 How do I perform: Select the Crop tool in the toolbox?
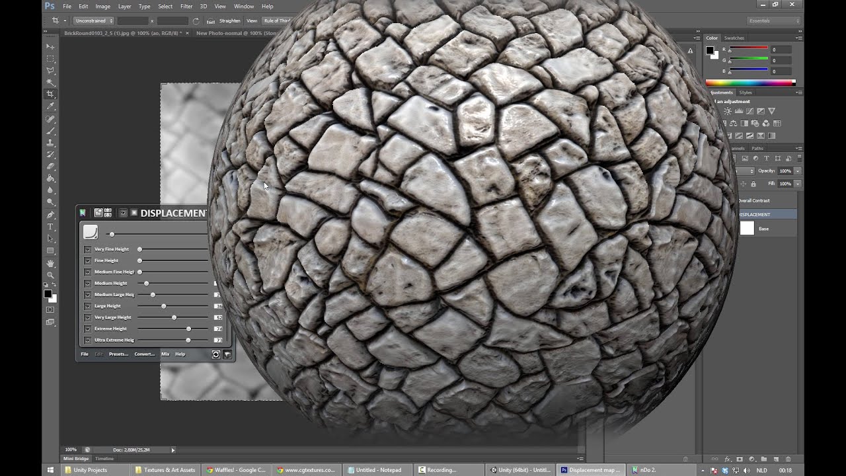50,95
